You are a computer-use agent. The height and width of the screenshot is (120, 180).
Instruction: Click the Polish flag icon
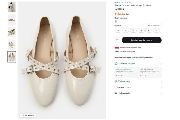click(117, 47)
